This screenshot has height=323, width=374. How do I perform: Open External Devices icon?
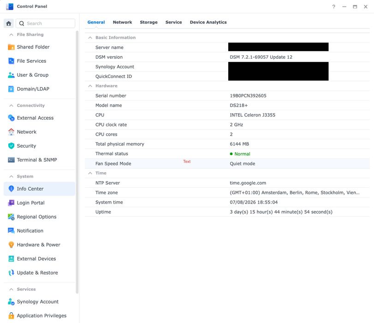[11, 258]
